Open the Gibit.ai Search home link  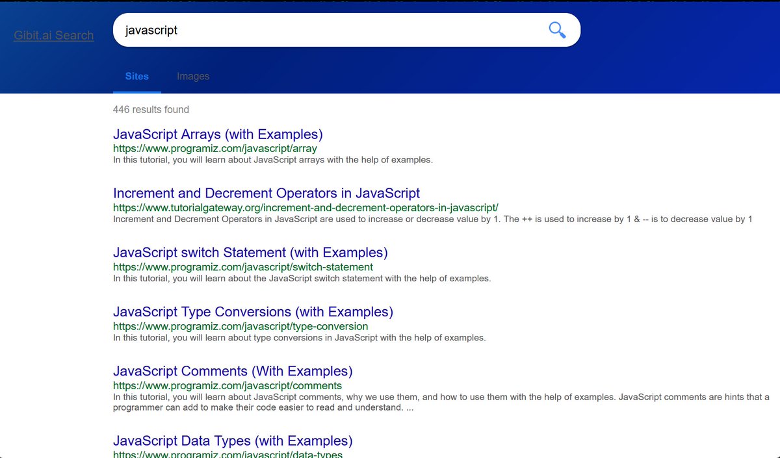click(x=53, y=35)
